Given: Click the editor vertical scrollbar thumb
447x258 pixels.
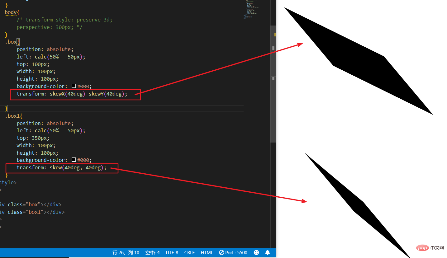Looking at the screenshot, I should pos(273,84).
